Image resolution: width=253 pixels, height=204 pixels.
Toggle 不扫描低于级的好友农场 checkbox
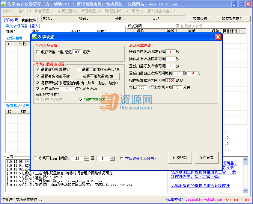click(37, 89)
